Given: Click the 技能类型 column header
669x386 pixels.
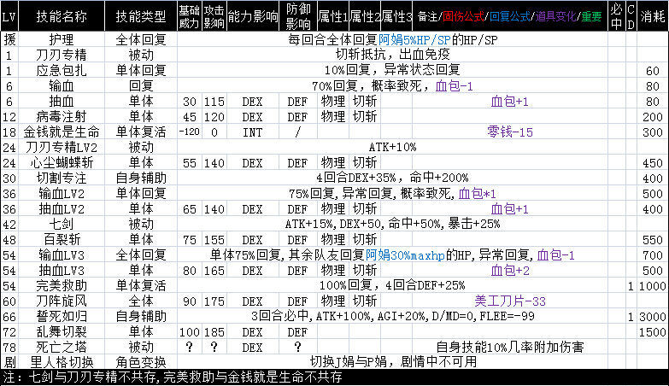Looking at the screenshot, I should pyautogui.click(x=141, y=16).
